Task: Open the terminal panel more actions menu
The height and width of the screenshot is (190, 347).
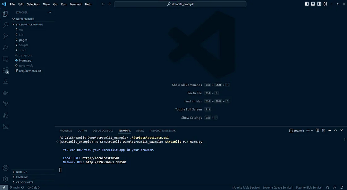Action: [x=329, y=131]
